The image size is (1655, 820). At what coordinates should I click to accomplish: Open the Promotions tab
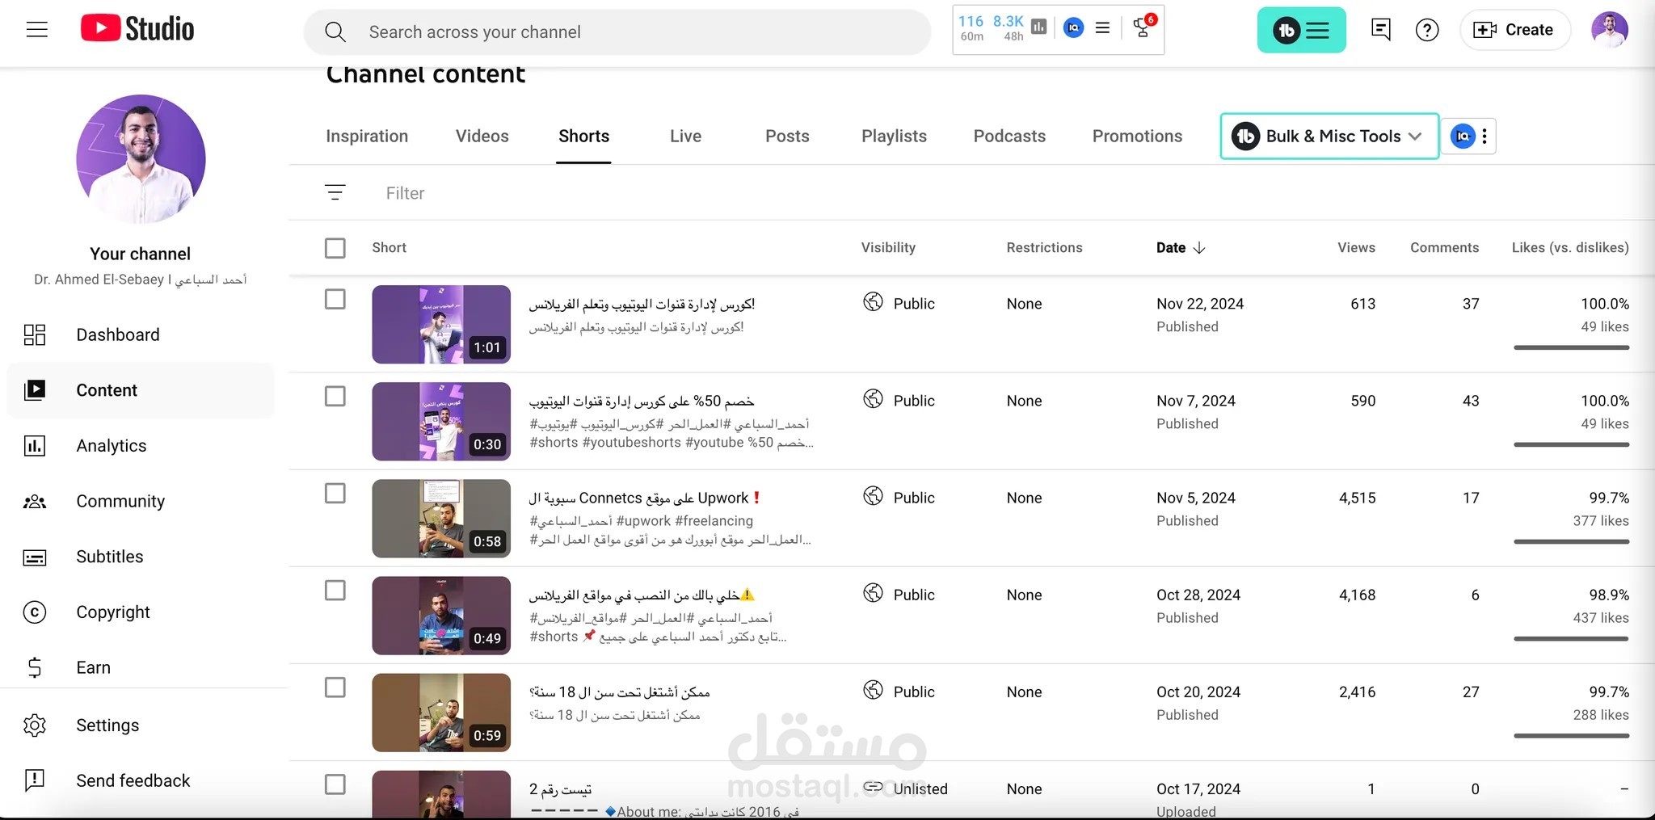point(1137,136)
